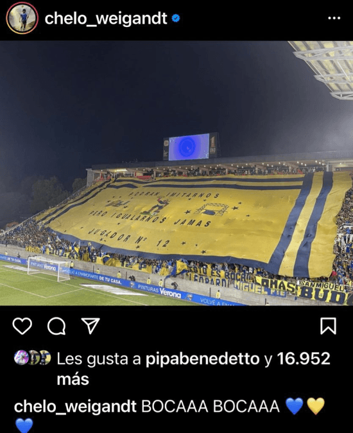Tap the stadium scoreboard screen in the photo

click(x=189, y=147)
